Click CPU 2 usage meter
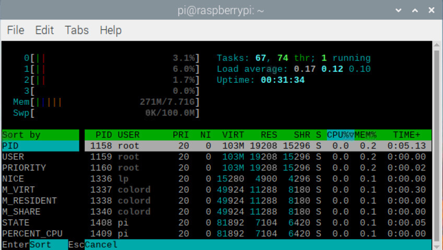 click(x=112, y=80)
